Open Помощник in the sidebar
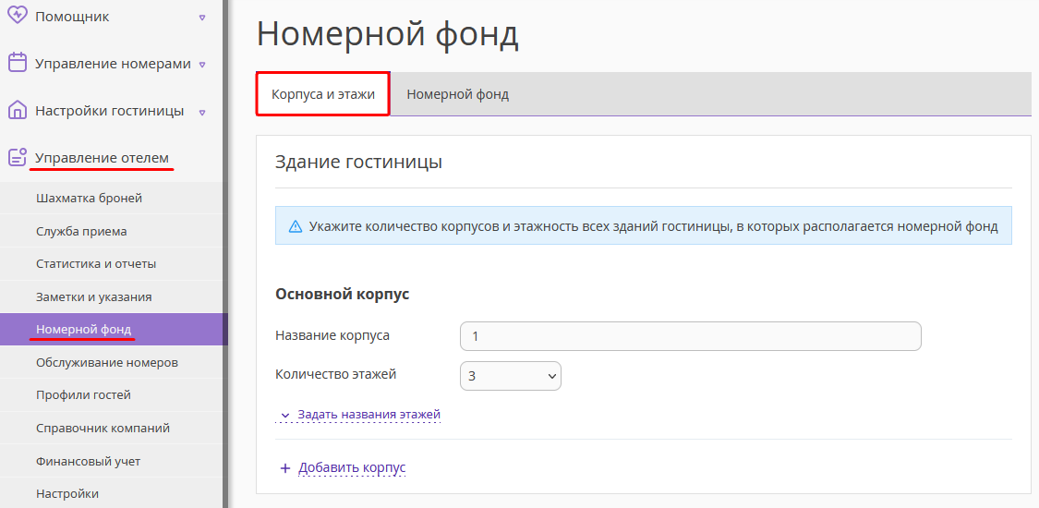1039x508 pixels. (72, 16)
